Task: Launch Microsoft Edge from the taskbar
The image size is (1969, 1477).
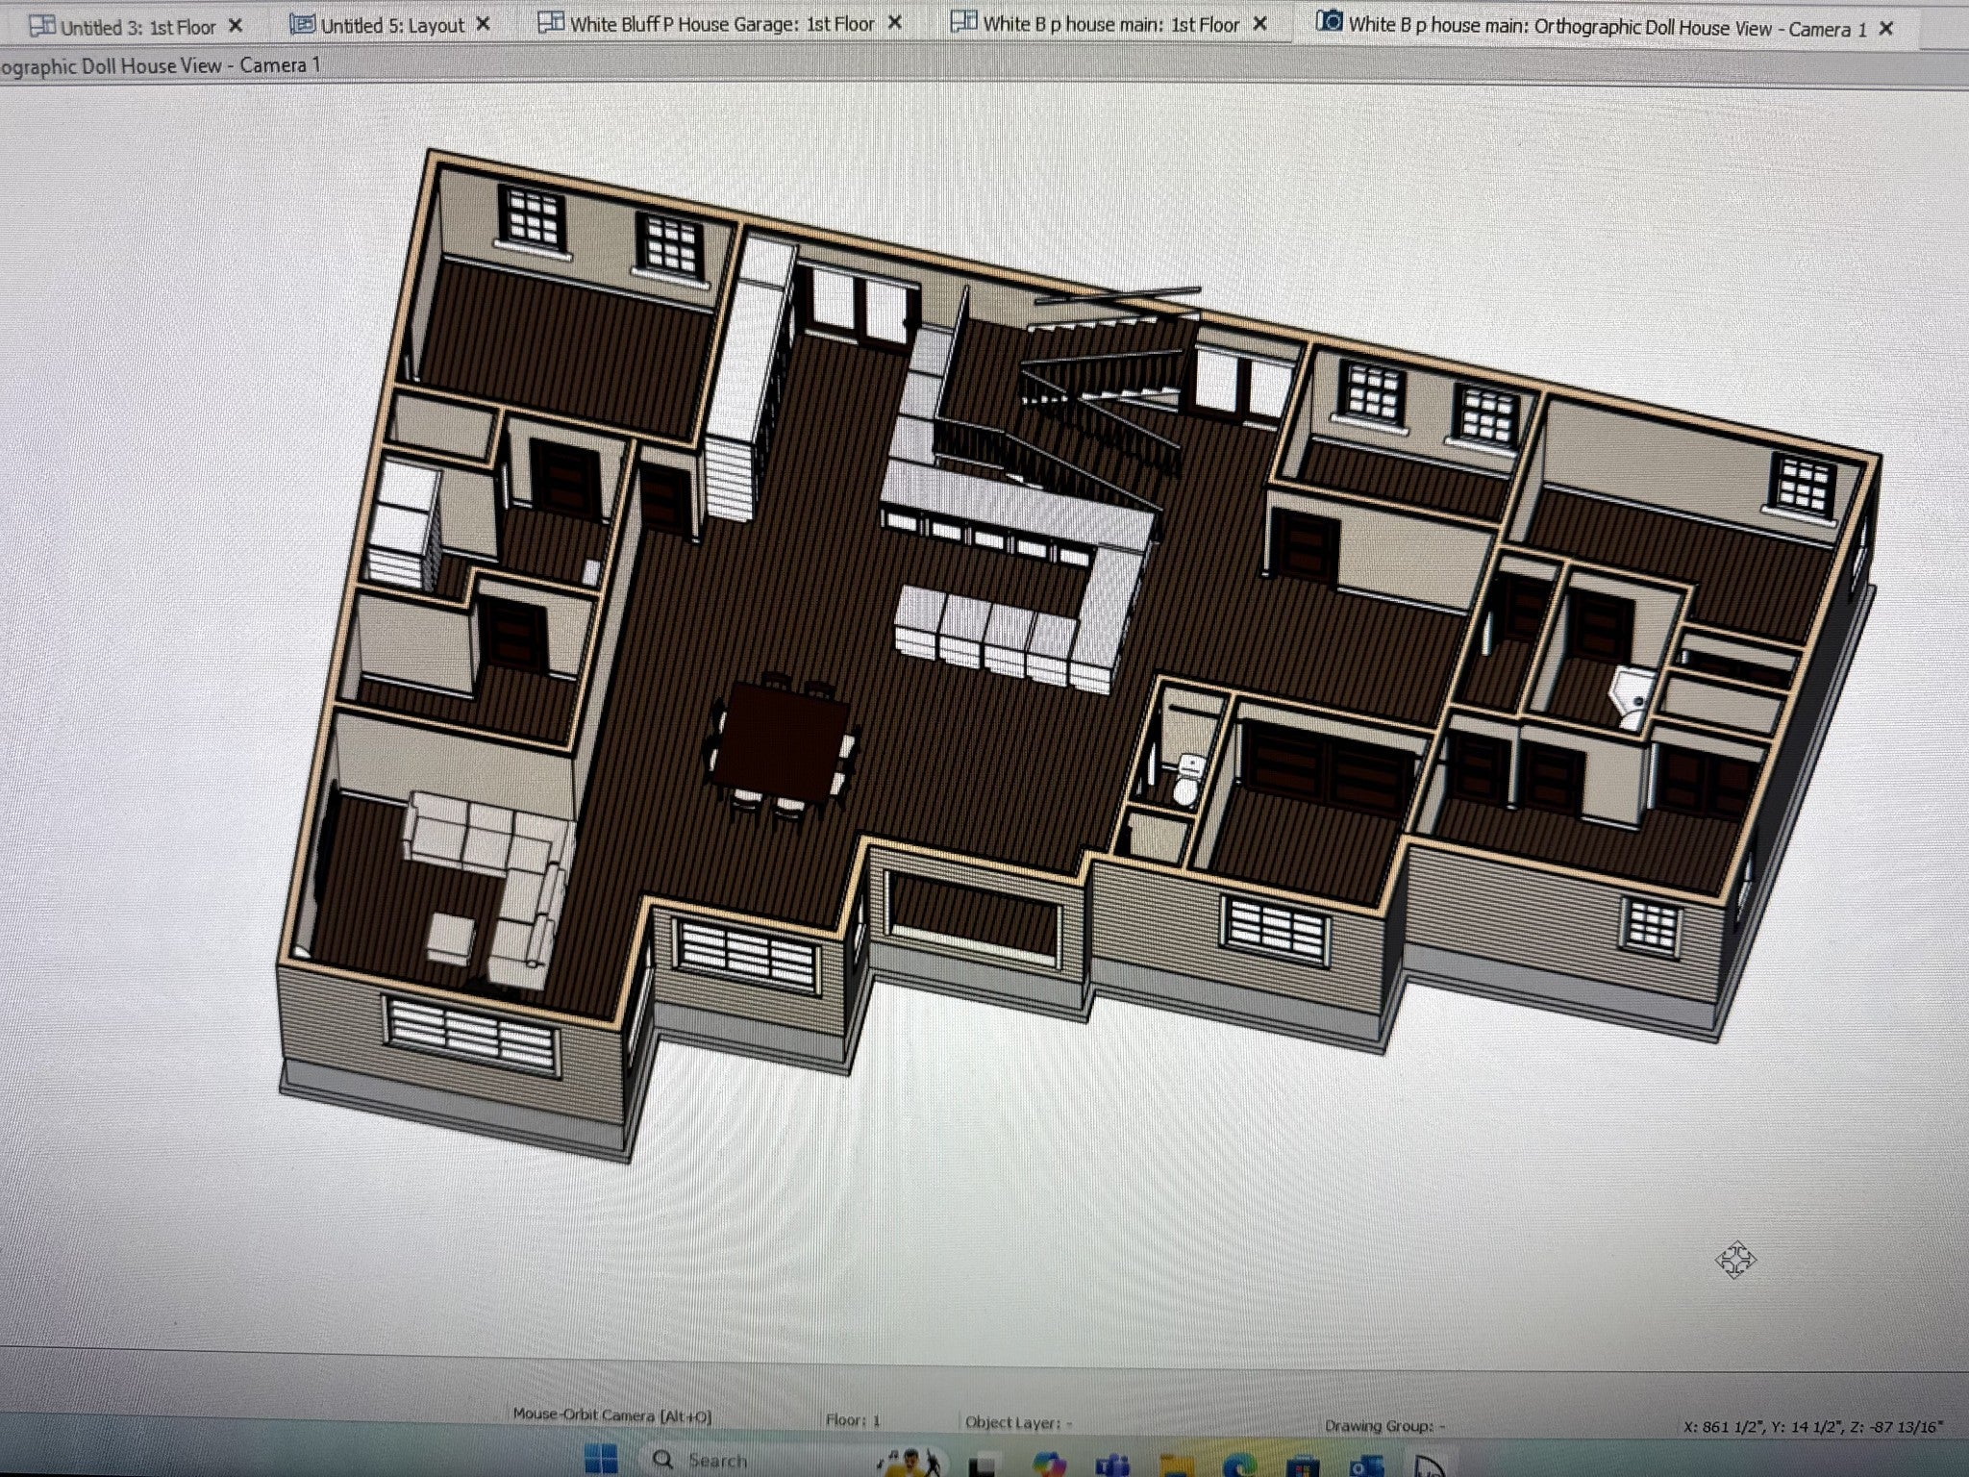Action: pos(1239,1467)
